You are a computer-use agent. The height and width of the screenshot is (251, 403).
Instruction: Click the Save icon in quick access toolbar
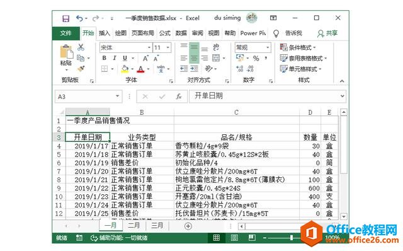(65, 18)
